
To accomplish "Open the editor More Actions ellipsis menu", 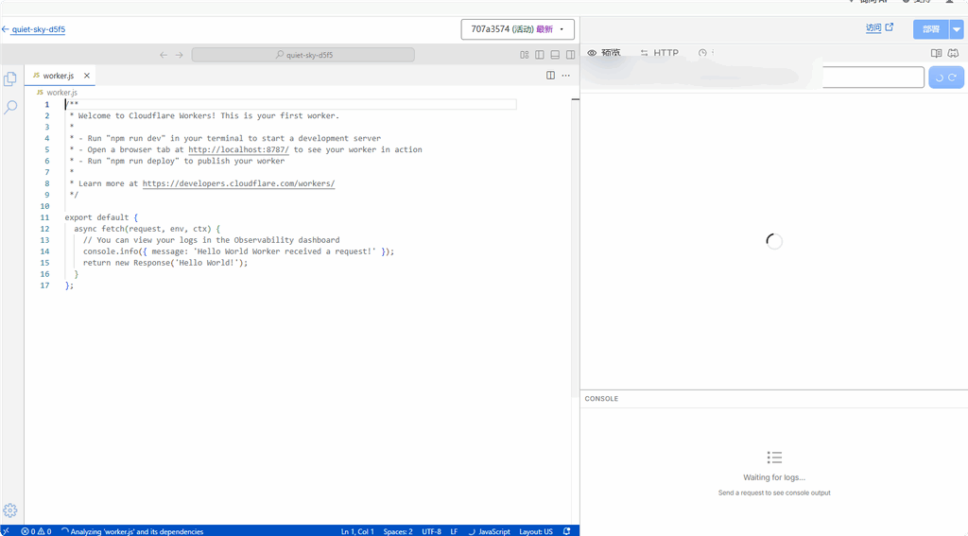I will (x=566, y=76).
